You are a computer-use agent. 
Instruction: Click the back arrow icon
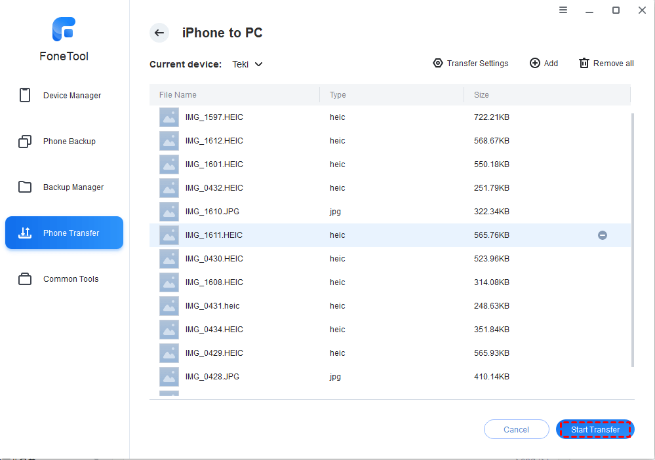159,33
